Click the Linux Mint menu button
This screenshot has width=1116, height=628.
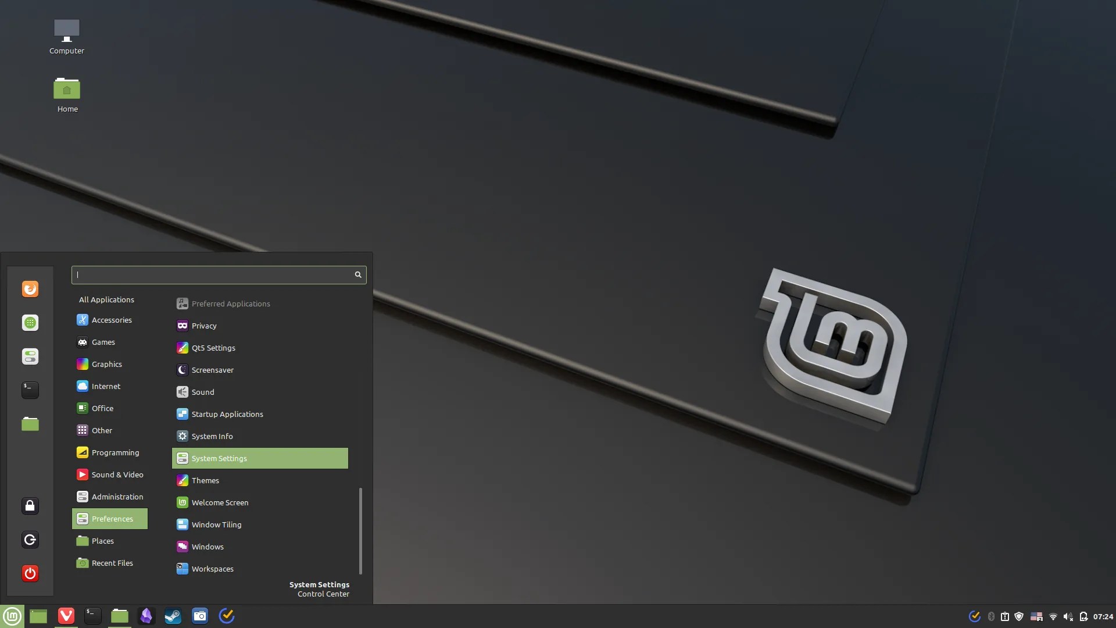tap(12, 616)
